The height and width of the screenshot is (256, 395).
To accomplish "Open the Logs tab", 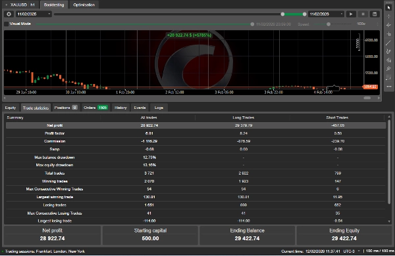I will 159,108.
